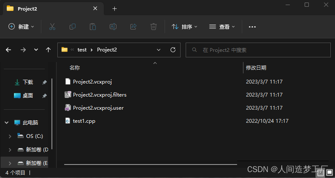Expand the address bar history dropdown
335x178 pixels.
pyautogui.click(x=159, y=50)
